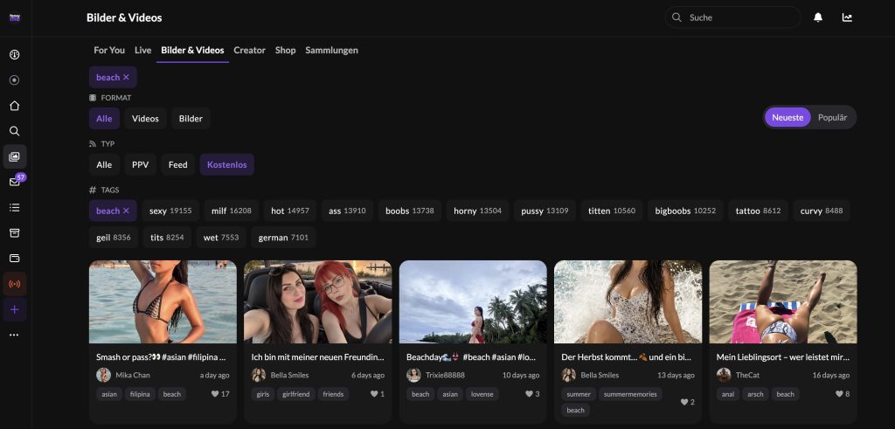Sort by Populär
Screen dimensions: 895x429
tap(833, 118)
